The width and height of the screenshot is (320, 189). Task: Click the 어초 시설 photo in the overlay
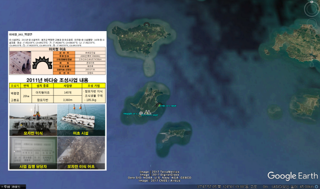click(81, 120)
